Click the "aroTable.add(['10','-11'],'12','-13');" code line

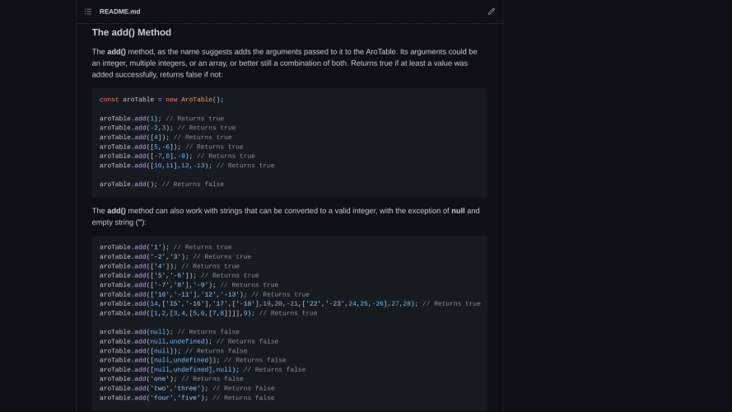click(x=204, y=294)
